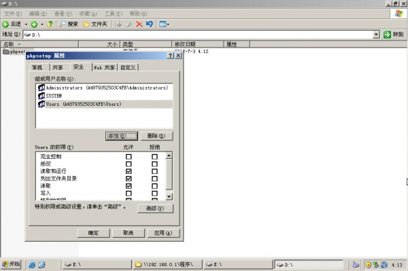Click the second quick launch icon

pos(41,264)
